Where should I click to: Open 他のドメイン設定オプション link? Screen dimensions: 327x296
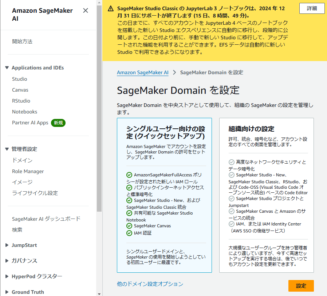(150, 284)
